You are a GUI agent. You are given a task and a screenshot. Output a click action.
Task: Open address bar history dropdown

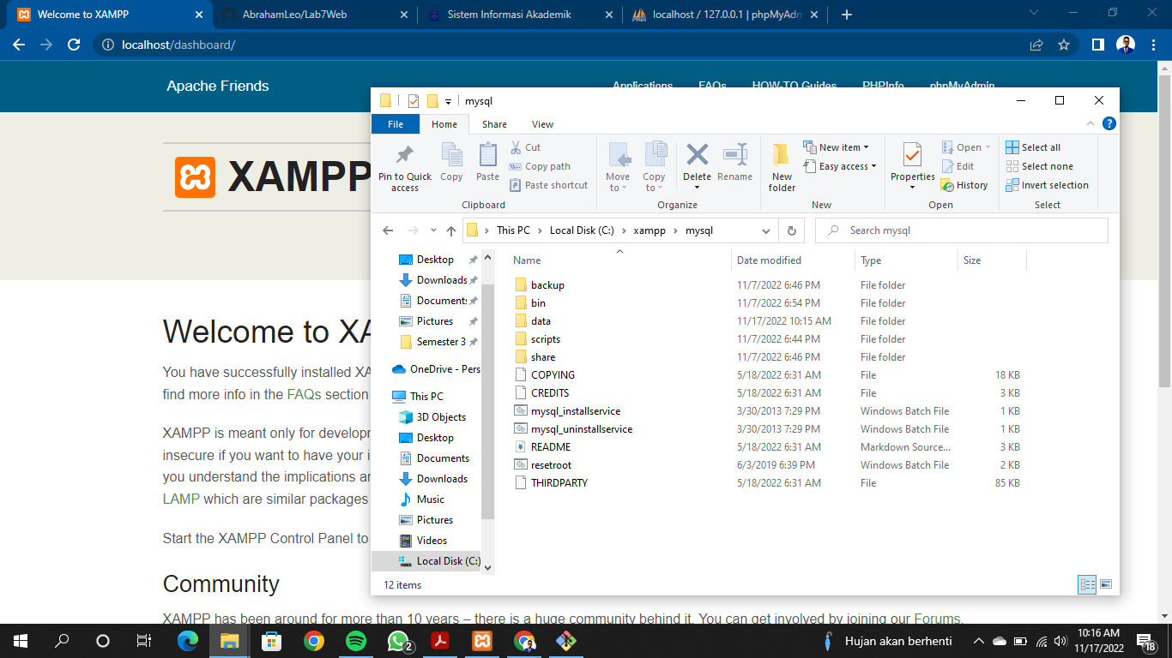[x=766, y=230]
